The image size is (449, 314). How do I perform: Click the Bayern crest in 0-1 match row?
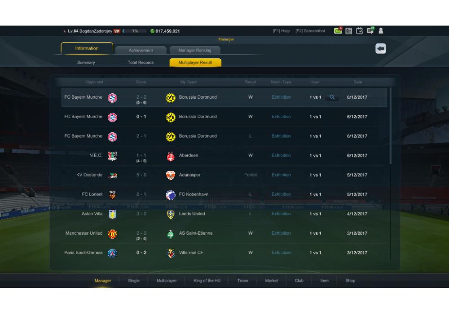(x=112, y=117)
